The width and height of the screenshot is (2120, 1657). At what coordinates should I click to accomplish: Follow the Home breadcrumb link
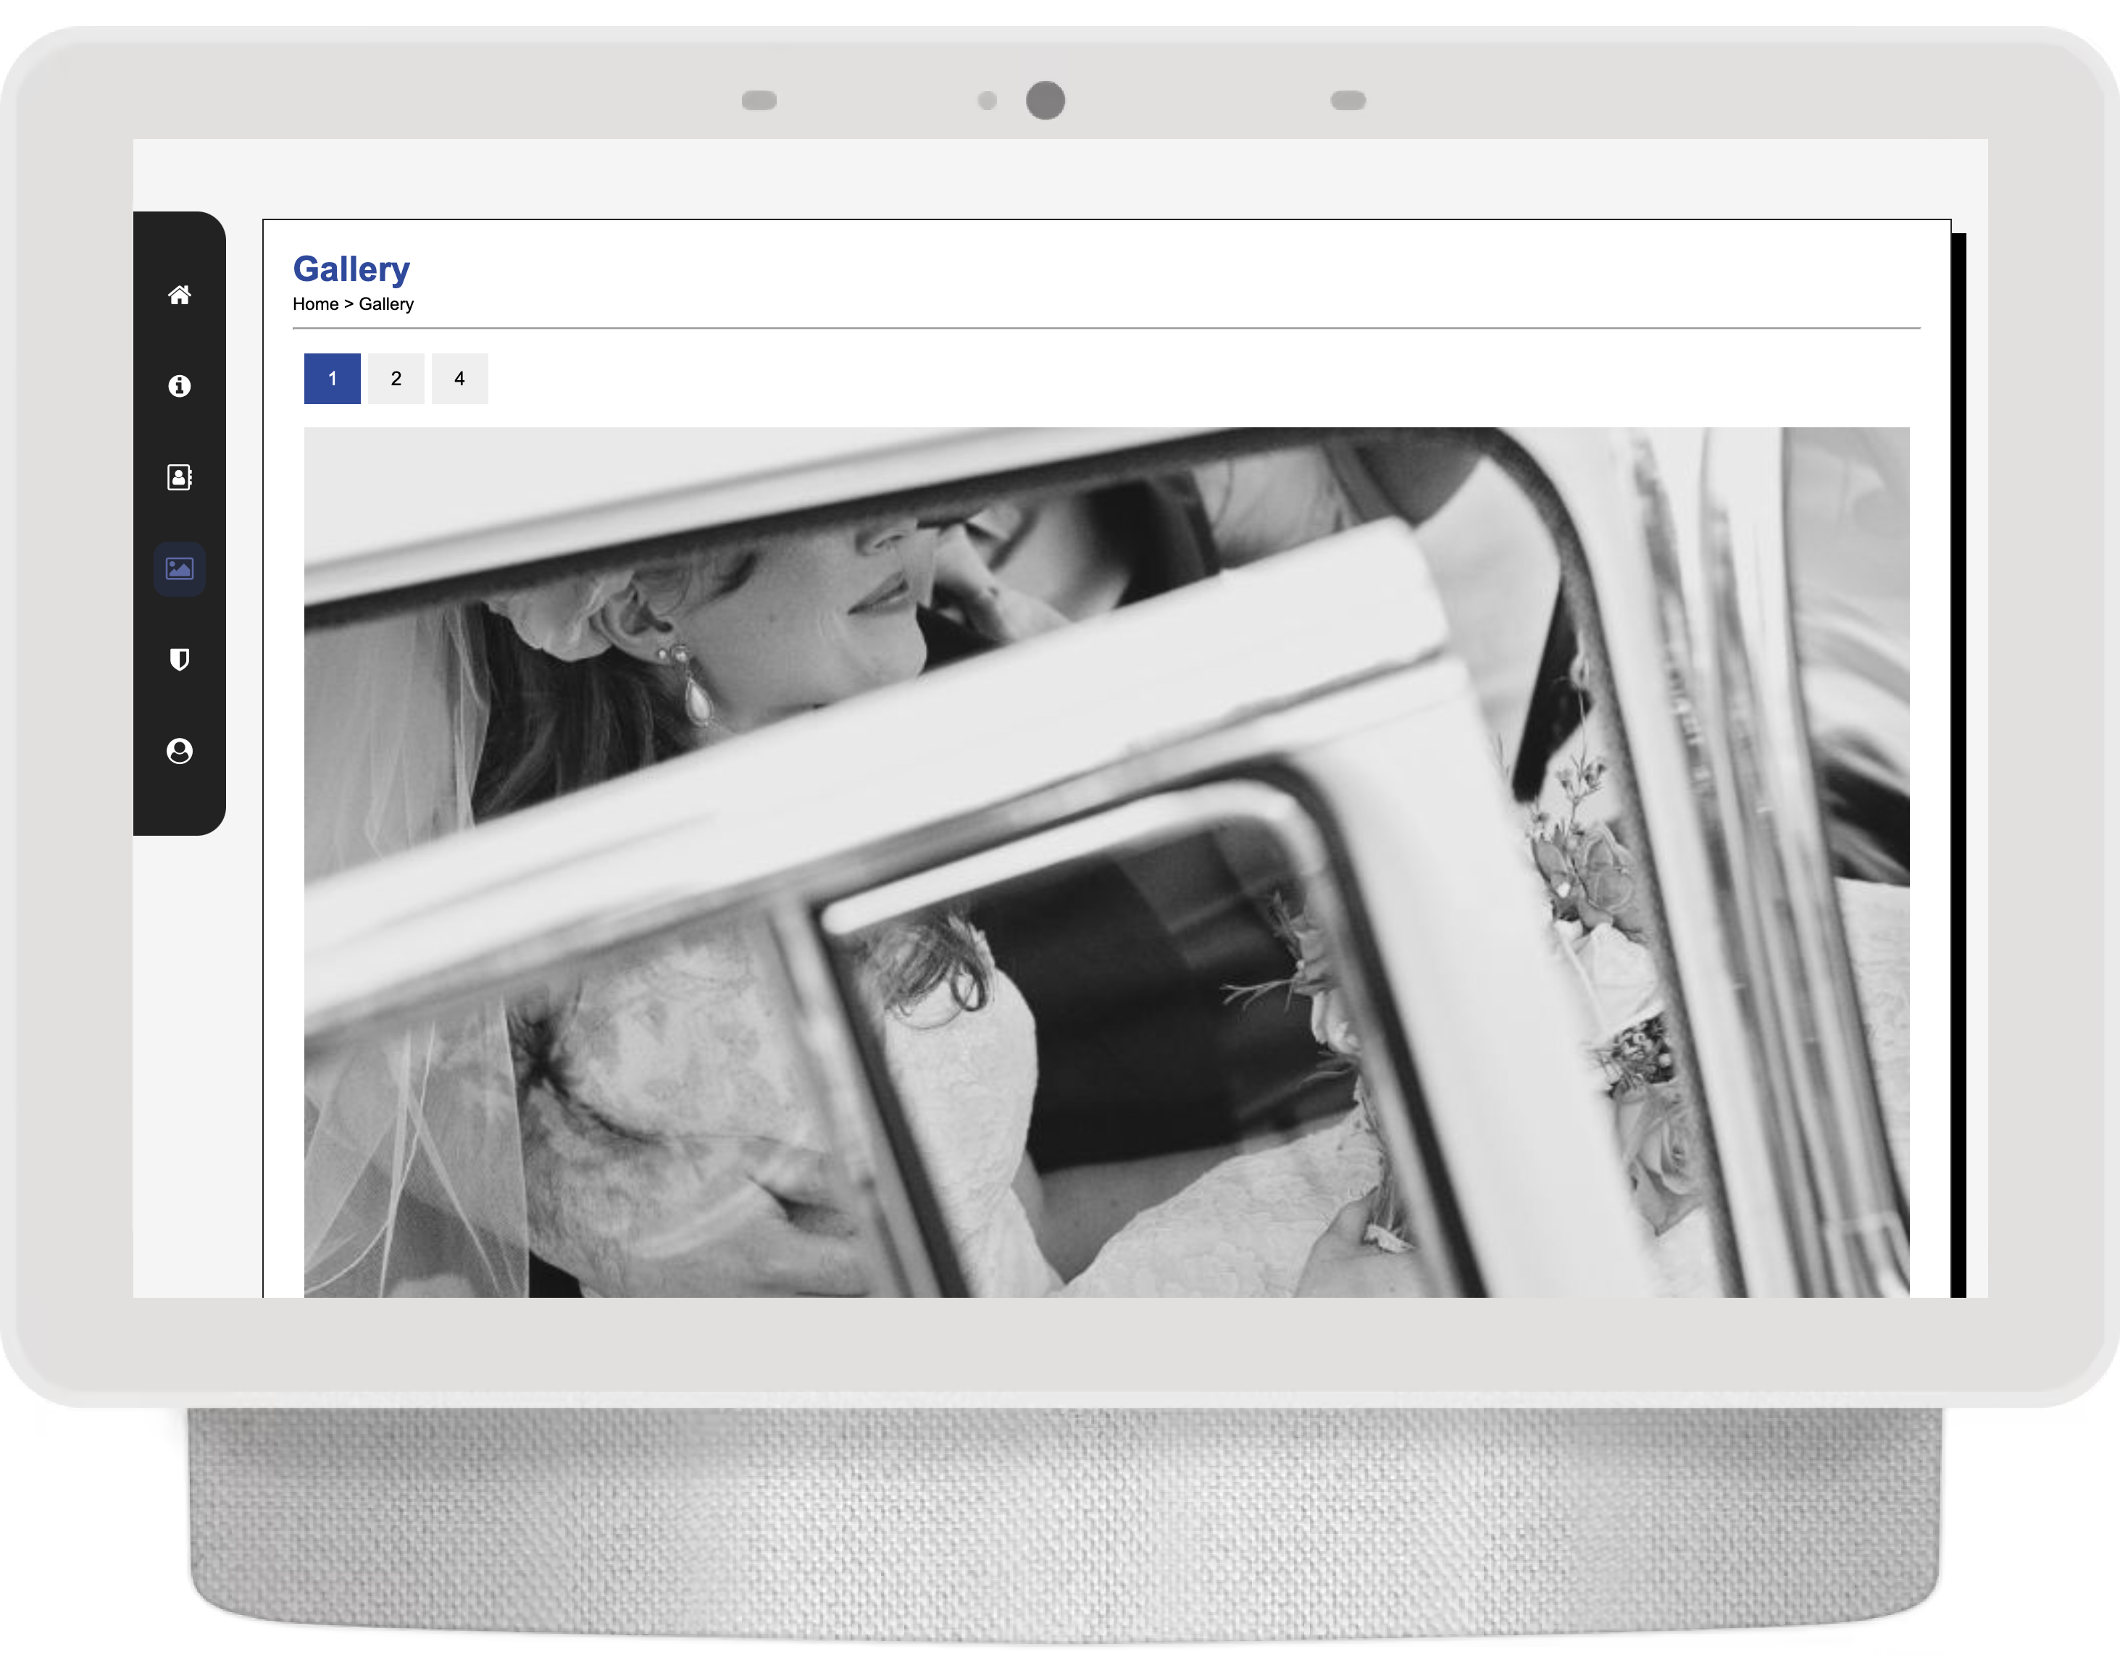[x=315, y=303]
